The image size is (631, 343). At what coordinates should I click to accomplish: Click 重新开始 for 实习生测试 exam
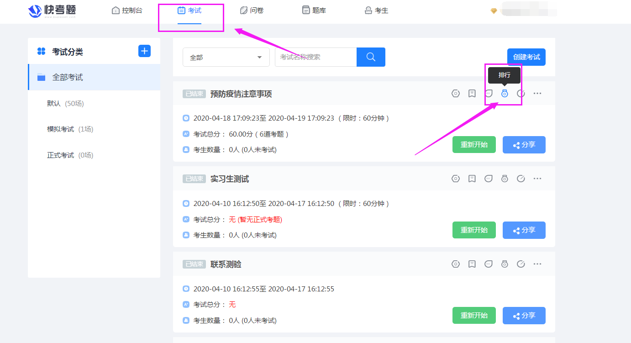coord(474,230)
